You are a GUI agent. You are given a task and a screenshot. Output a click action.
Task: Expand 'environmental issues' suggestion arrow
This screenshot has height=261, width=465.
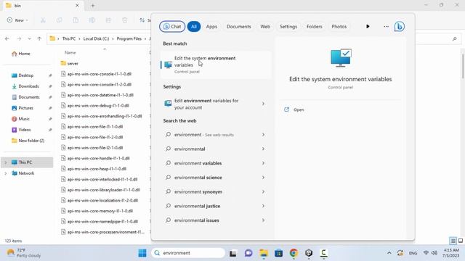(263, 220)
